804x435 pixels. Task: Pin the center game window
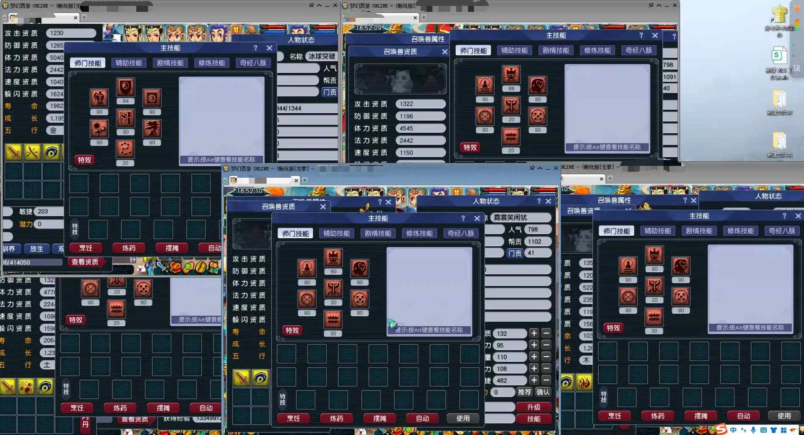pyautogui.click(x=532, y=168)
